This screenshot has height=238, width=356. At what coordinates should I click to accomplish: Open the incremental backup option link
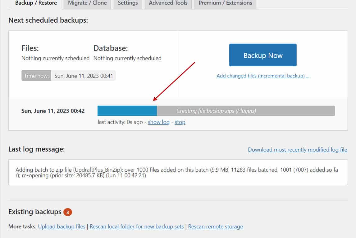tap(263, 76)
